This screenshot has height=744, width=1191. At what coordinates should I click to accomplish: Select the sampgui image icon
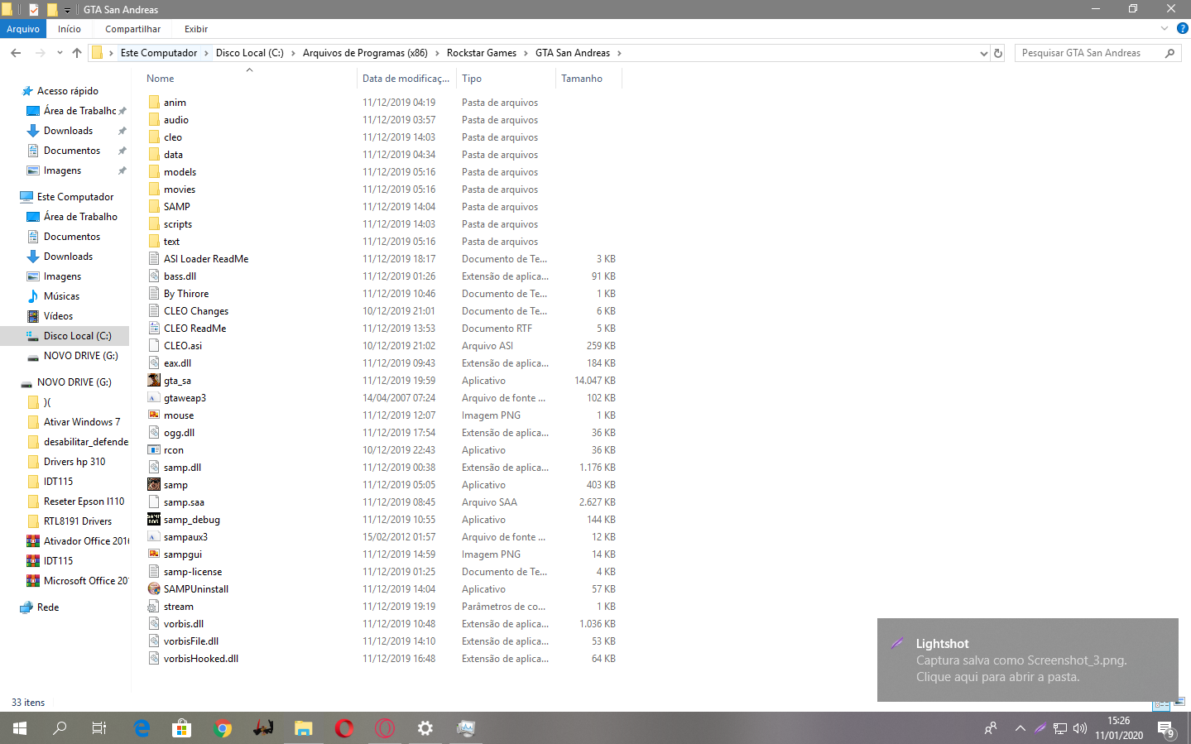154,554
